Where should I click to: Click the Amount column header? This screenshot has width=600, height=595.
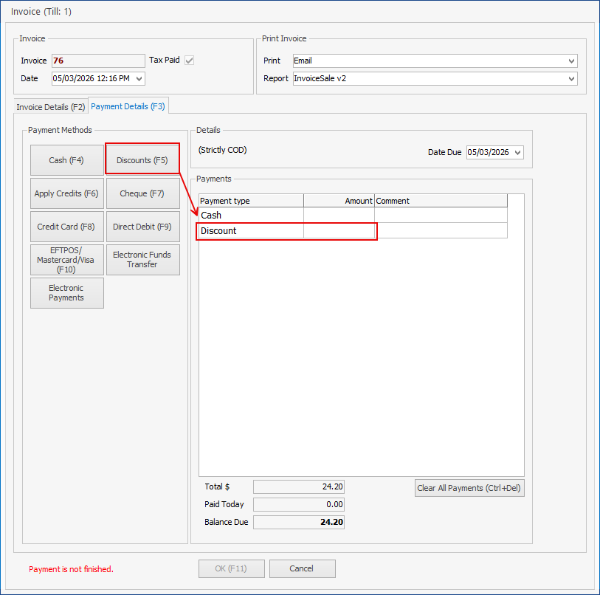click(339, 201)
